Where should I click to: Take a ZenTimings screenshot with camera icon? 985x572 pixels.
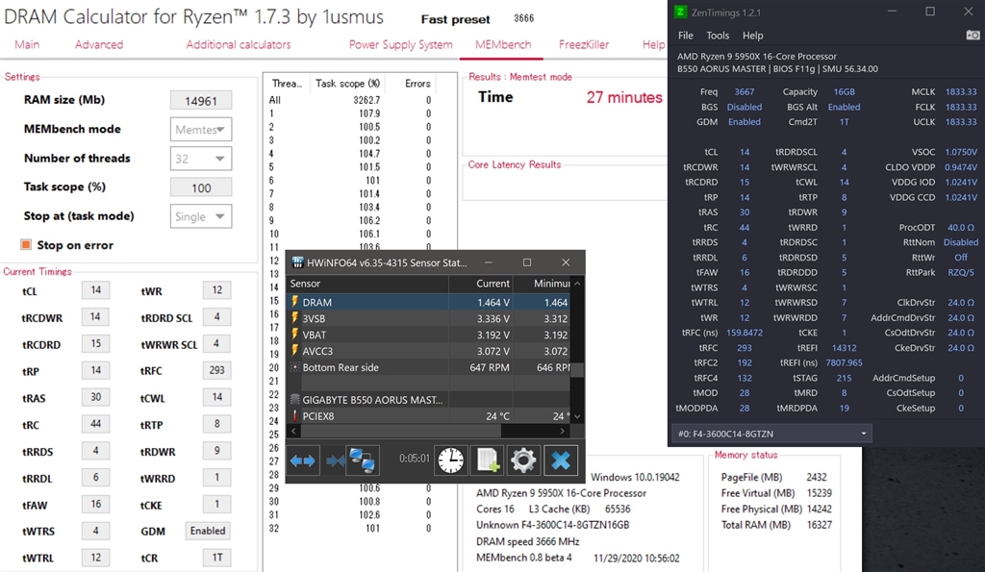(972, 36)
